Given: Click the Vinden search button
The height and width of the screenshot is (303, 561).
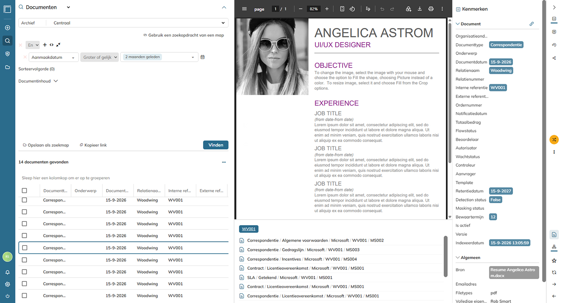Looking at the screenshot, I should 216,145.
